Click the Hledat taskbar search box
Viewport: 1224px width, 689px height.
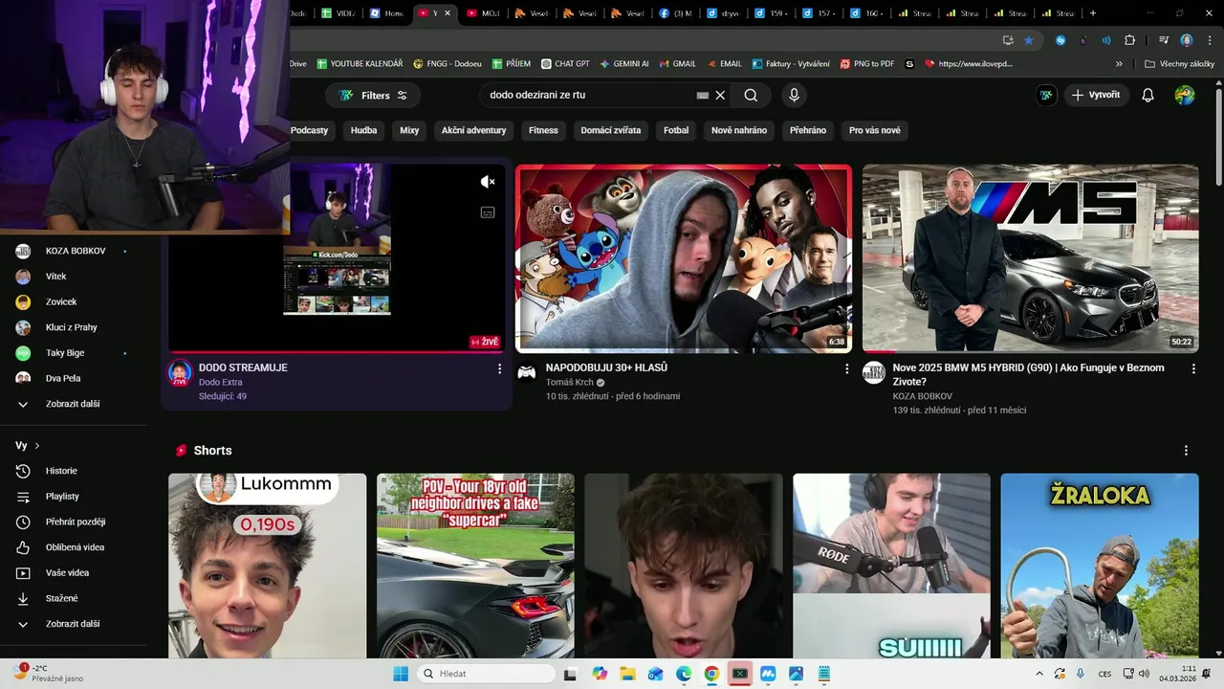(485, 674)
